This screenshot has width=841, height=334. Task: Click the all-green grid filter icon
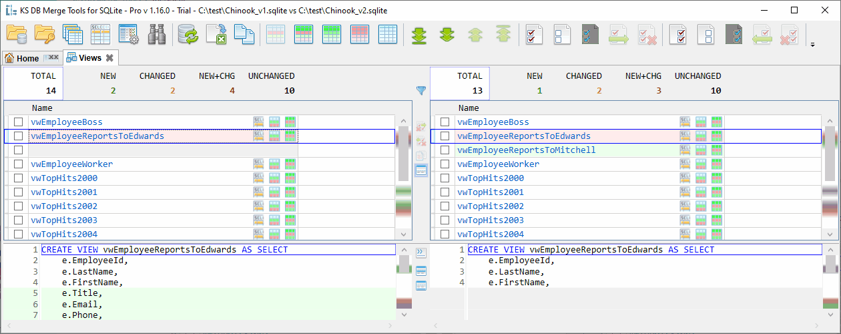click(332, 34)
